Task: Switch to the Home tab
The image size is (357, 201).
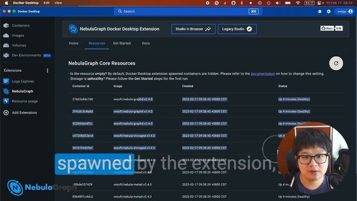Action: [x=74, y=43]
